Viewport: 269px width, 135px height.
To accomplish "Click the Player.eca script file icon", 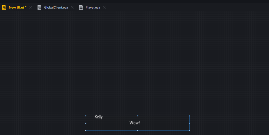I will [x=81, y=7].
